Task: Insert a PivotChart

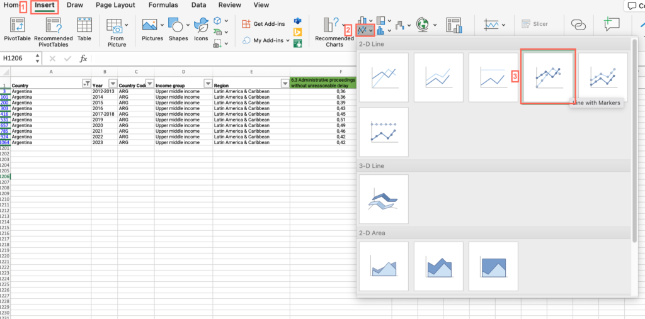Action: 455,25
